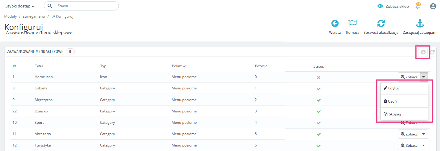Open Tłumacz flag icon
Screen dimensions: 440x151
pos(352,24)
